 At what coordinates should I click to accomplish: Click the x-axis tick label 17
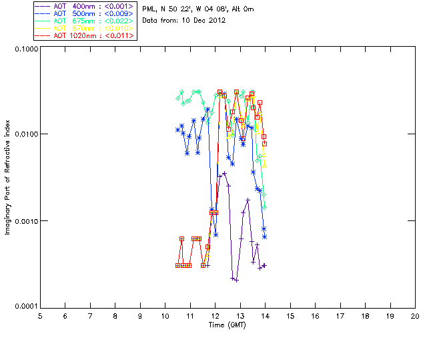point(340,316)
